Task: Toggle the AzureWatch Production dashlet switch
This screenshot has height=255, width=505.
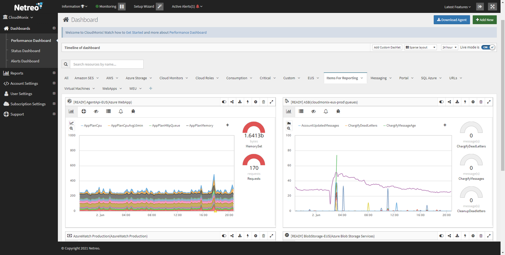Action: coord(224,236)
